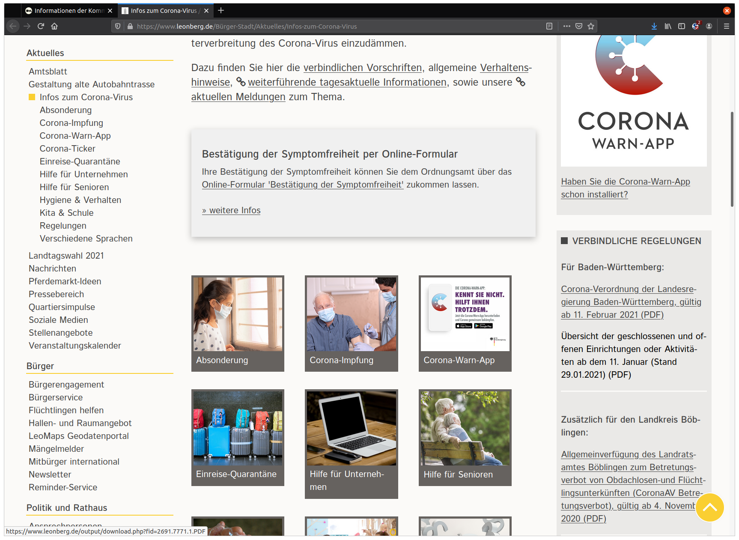Open Amtsblatt in the sidebar
Viewport: 739px width, 540px height.
48,72
